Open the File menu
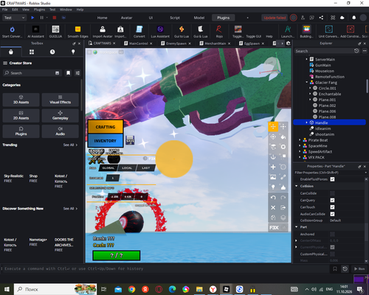 tap(5, 10)
